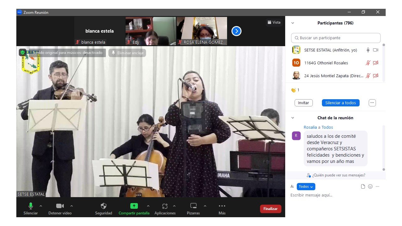
Task: Collapse the Participantes panel chevron
Action: [x=293, y=23]
